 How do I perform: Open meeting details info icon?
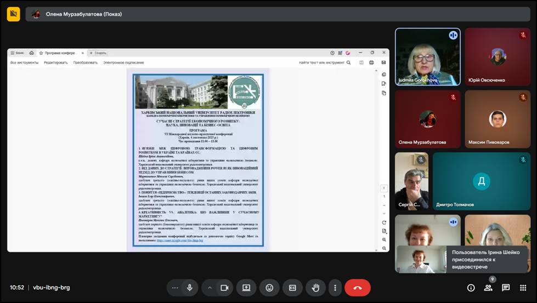pos(471,288)
